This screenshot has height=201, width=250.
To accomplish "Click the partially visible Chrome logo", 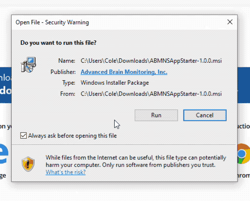I will click(244, 154).
